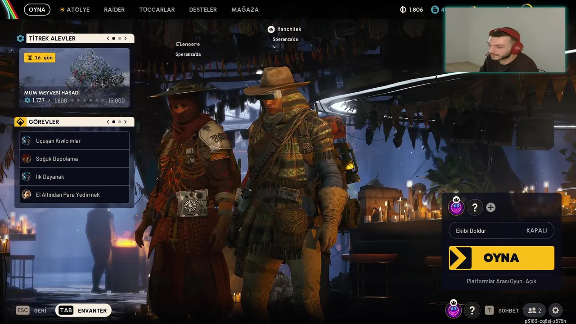Click the gear icon beside TİTREK ALEVLER
This screenshot has height=324, width=576.
click(x=20, y=39)
